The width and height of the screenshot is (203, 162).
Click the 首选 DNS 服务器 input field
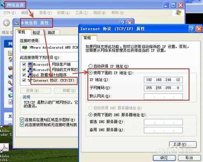(163, 122)
